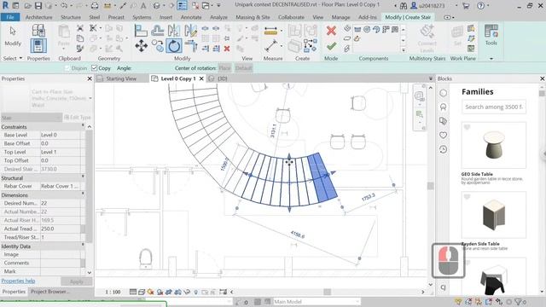Cancel edit mode with red X
546x307 pixels.
tap(331, 31)
